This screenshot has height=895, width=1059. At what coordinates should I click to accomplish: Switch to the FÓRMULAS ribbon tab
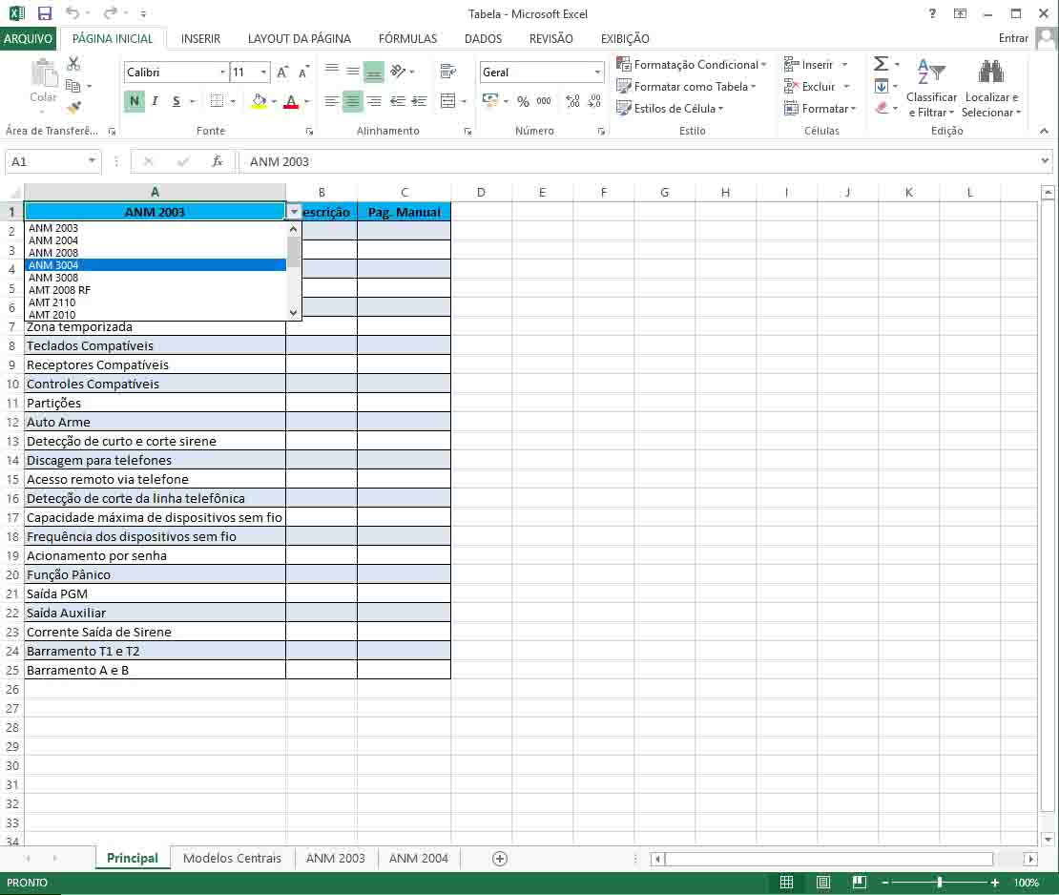pos(408,38)
